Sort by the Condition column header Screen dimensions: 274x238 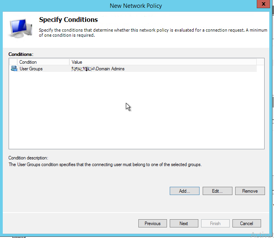(43, 62)
